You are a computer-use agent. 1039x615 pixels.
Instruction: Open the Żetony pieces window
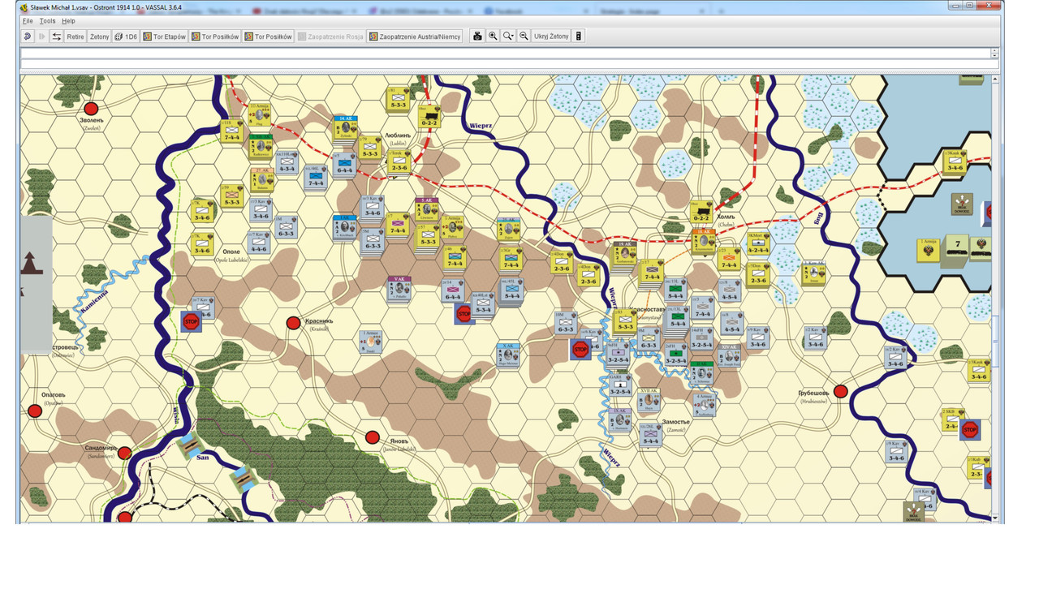(99, 37)
